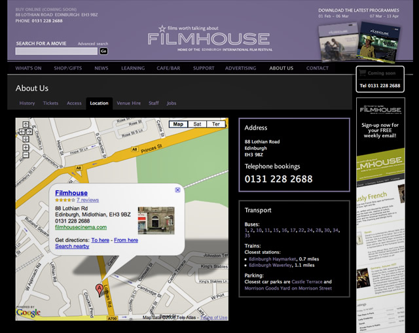The height and width of the screenshot is (333, 419).
Task: Close the Filmhouse map info bubble
Action: [177, 190]
